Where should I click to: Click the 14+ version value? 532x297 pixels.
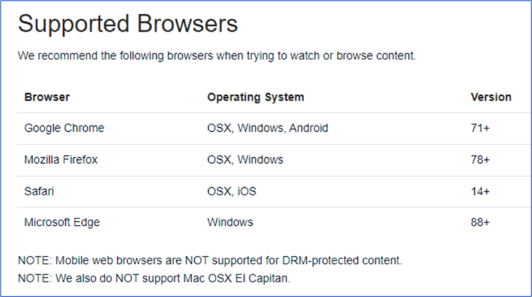coord(480,191)
